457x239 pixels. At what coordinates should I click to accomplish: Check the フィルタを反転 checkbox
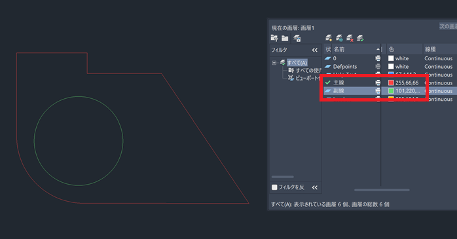[274, 187]
